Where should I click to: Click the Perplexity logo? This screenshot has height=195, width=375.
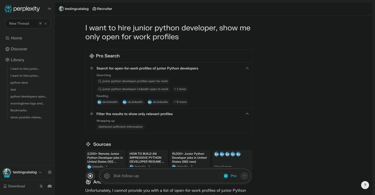tap(22, 9)
